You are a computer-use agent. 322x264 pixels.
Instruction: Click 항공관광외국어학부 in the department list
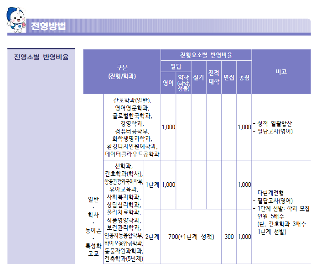[x=124, y=181]
